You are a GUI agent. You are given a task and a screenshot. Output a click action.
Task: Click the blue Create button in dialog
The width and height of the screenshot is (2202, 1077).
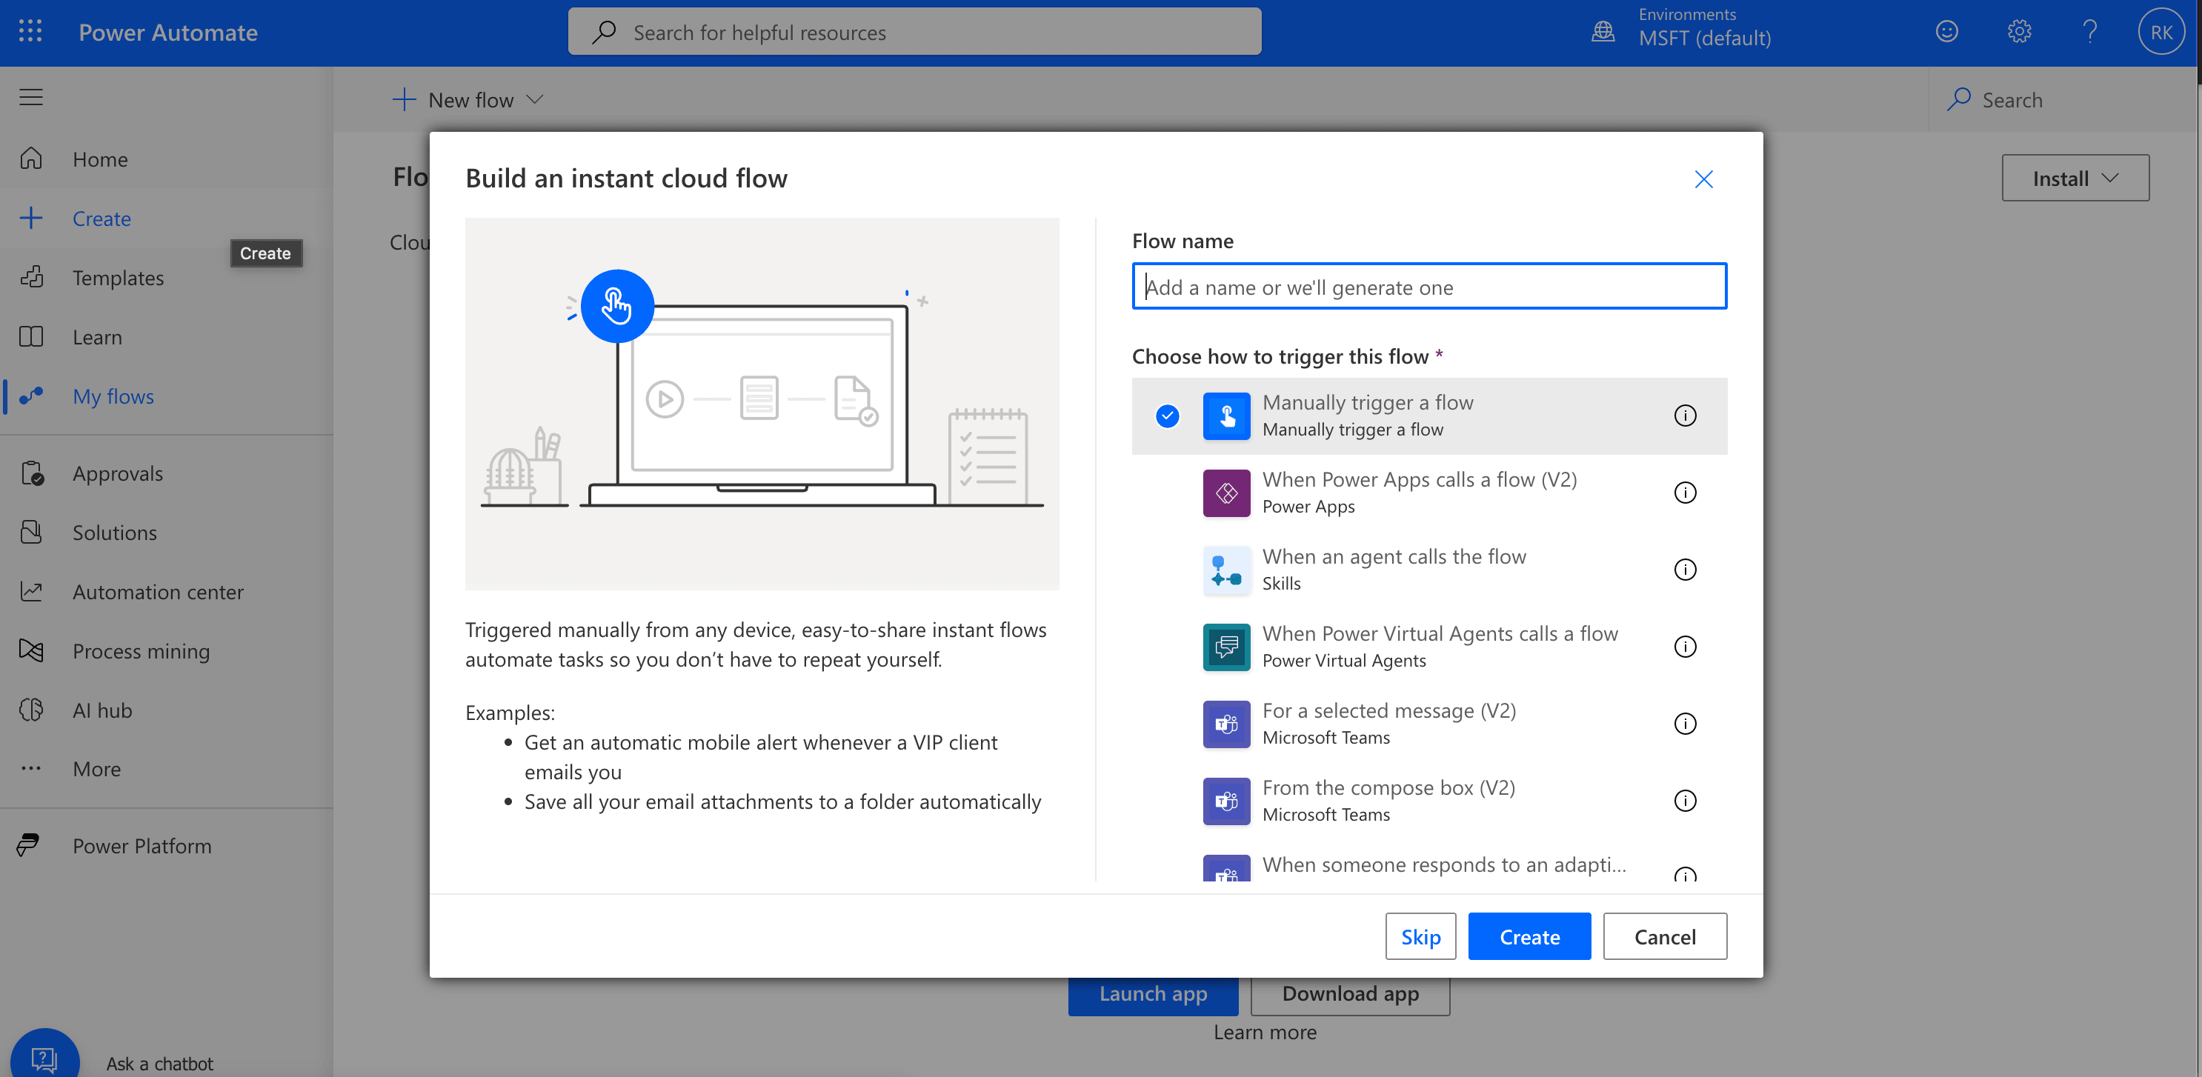point(1529,937)
